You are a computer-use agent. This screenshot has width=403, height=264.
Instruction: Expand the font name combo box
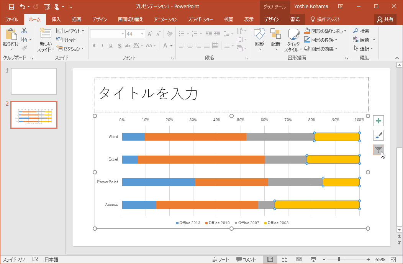coord(123,34)
